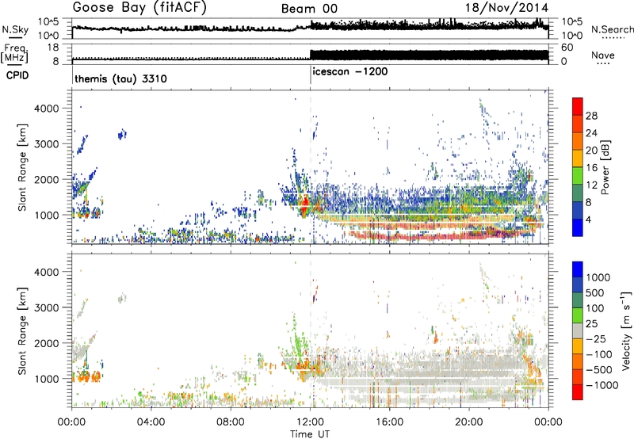Click the '1000' tick on velocity color bar

[x=598, y=277]
